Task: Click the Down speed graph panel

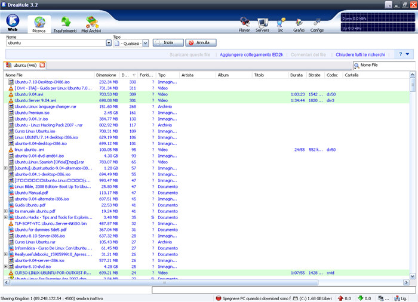Action: pyautogui.click(x=378, y=18)
